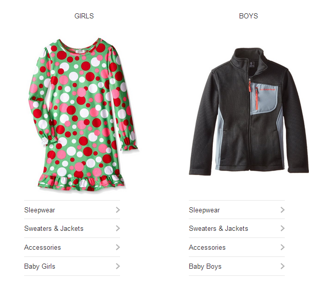
Task: Click chevron arrow beside Girls Sweaters & Jackets
Action: coord(118,228)
